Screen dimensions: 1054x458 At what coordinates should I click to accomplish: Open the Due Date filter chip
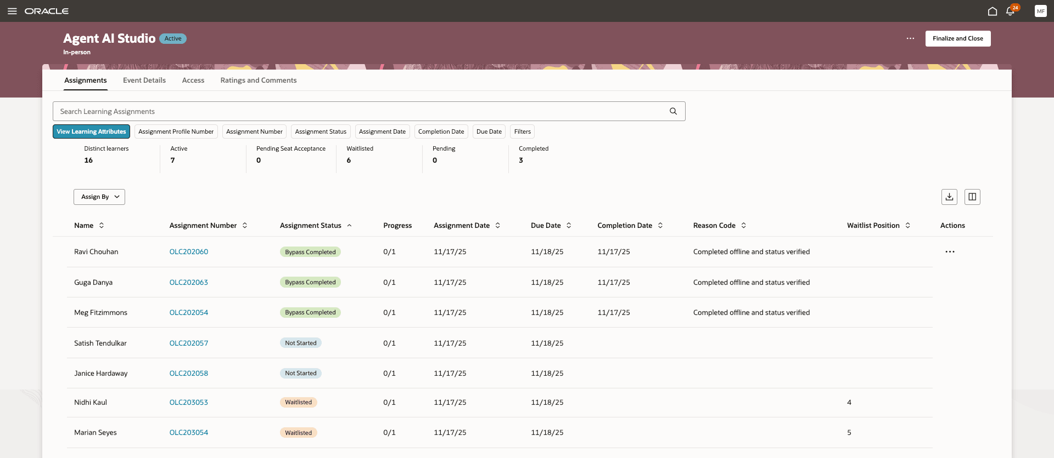(489, 131)
